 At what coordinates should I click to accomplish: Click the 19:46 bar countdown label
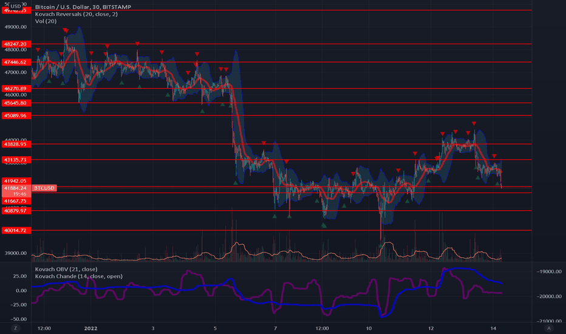[x=19, y=194]
